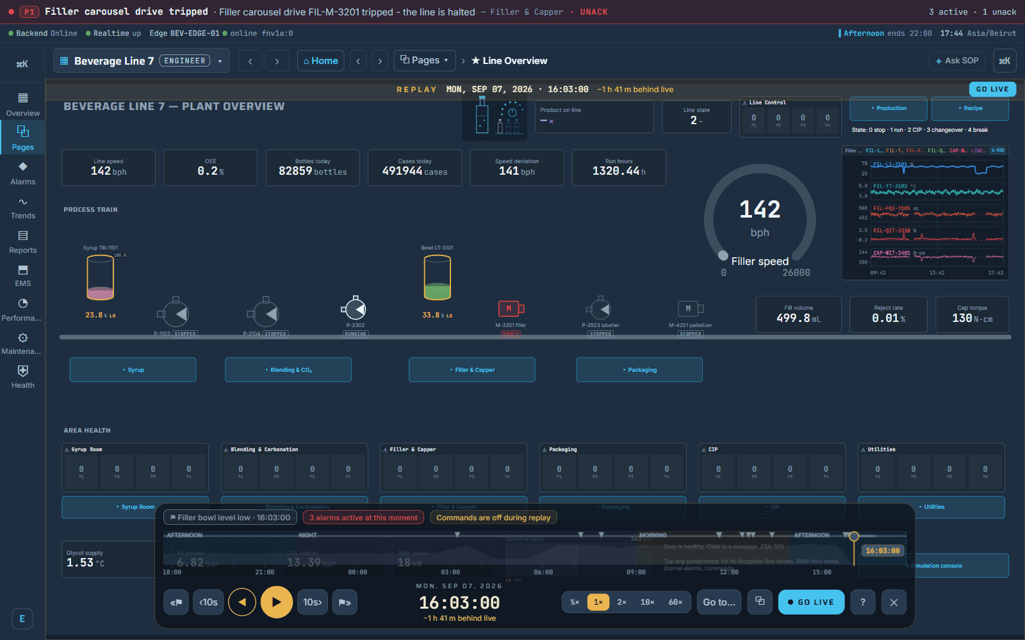Go to the Pages sidebar tab
This screenshot has height=640, width=1025.
tap(22, 138)
